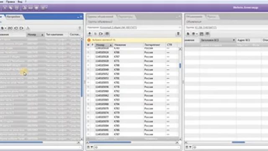
Task: Open the ? help menu
Action: coord(26,2)
